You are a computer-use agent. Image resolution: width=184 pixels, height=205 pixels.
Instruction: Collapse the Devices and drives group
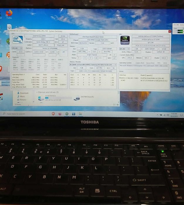[37, 92]
